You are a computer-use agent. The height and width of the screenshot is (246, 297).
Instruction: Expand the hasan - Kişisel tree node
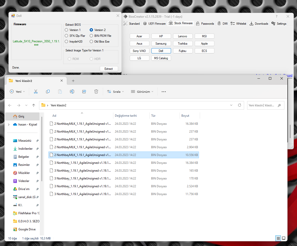tap(9, 125)
